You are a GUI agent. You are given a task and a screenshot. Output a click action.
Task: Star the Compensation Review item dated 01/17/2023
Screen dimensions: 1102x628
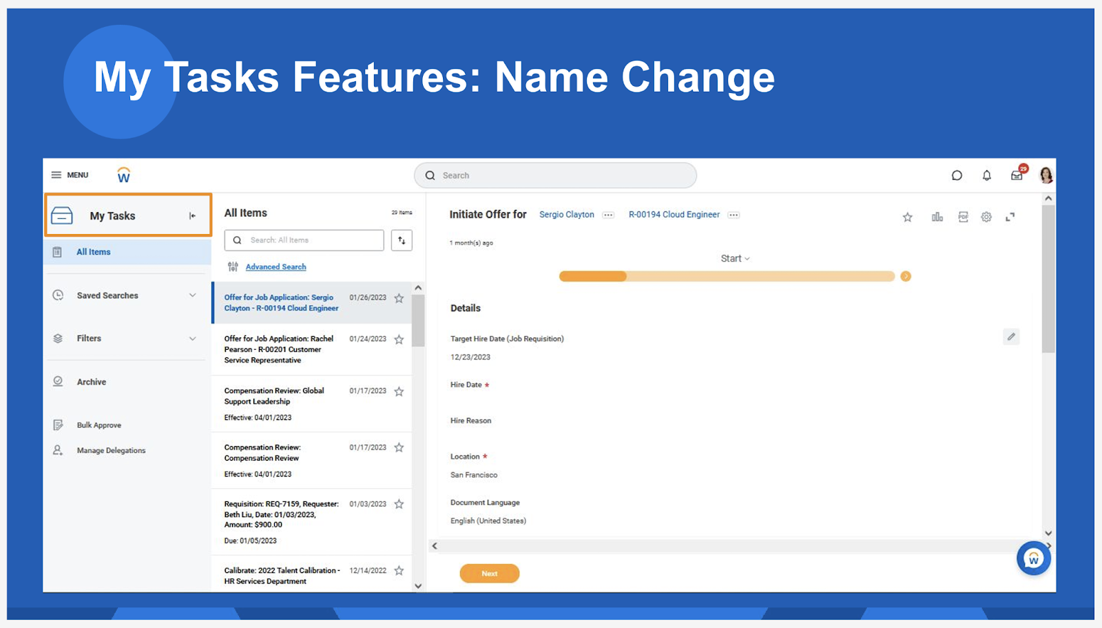pyautogui.click(x=399, y=448)
